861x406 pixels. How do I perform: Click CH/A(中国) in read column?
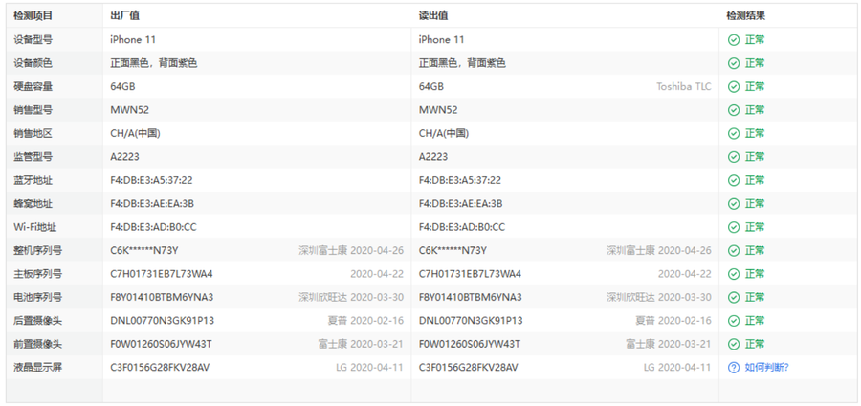(444, 133)
